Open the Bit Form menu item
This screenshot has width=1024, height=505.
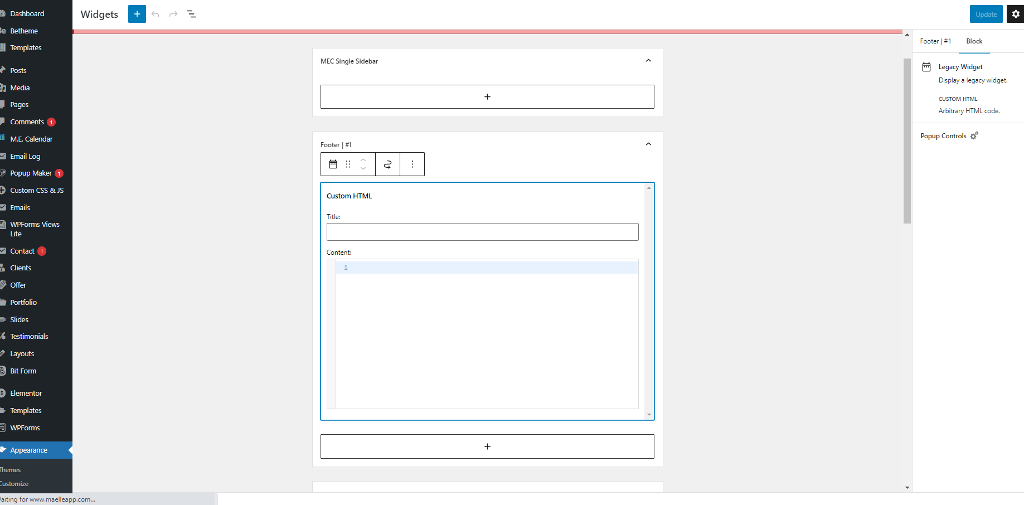click(x=23, y=371)
